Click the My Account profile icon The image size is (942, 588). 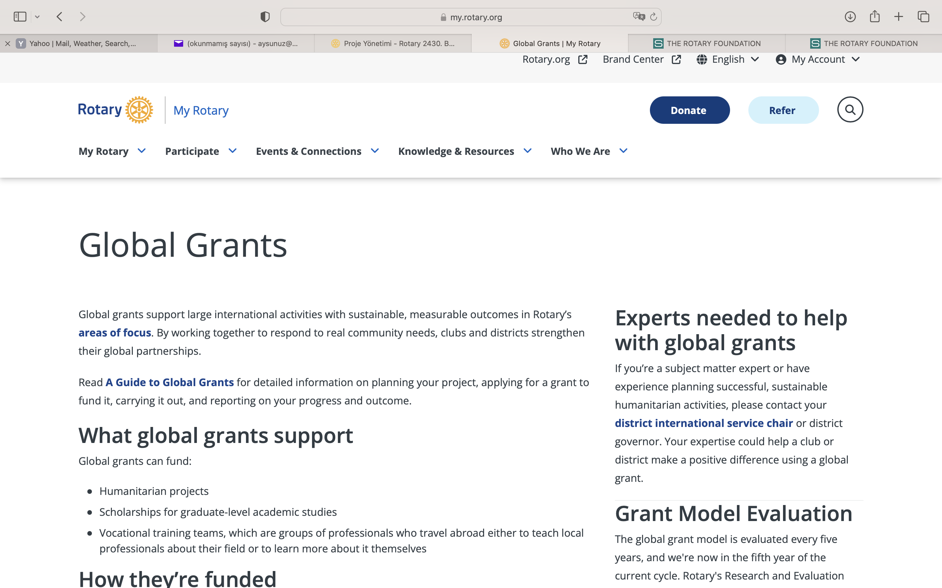click(781, 59)
